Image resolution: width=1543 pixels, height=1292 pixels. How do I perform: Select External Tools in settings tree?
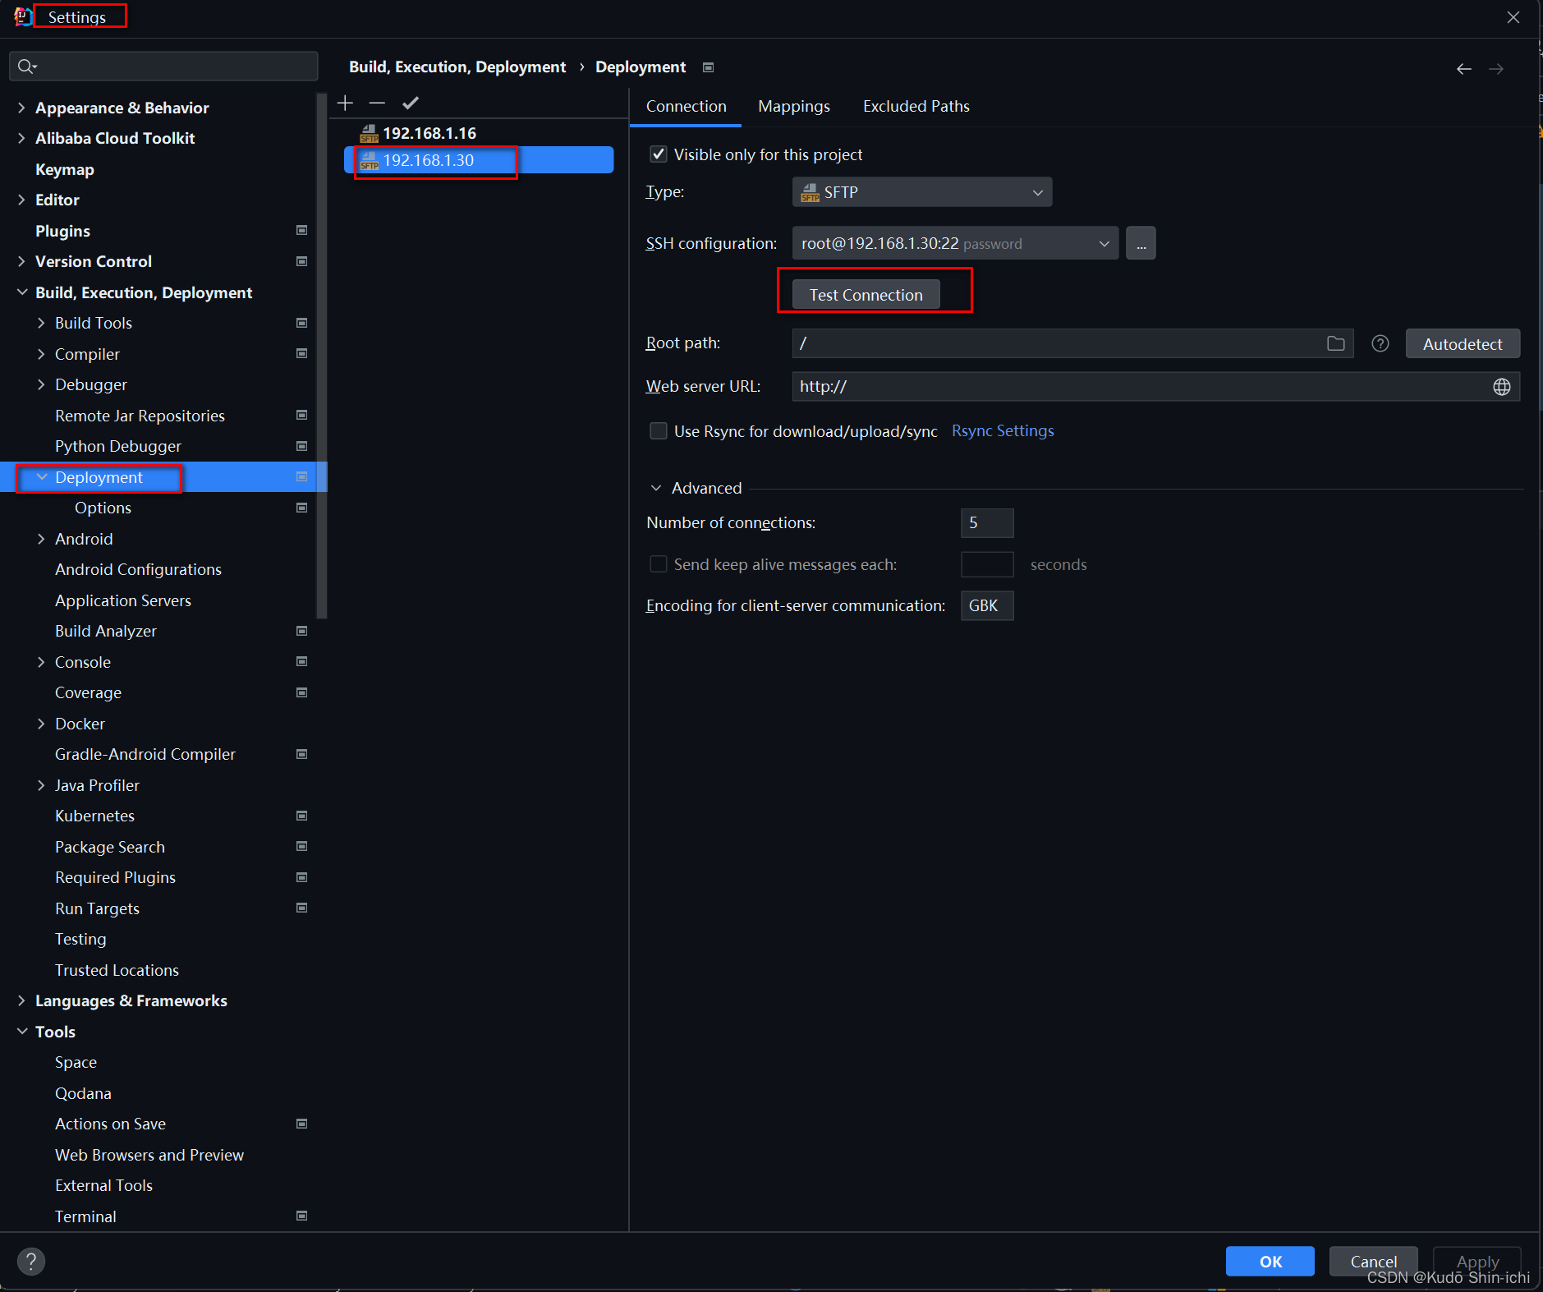coord(103,1185)
